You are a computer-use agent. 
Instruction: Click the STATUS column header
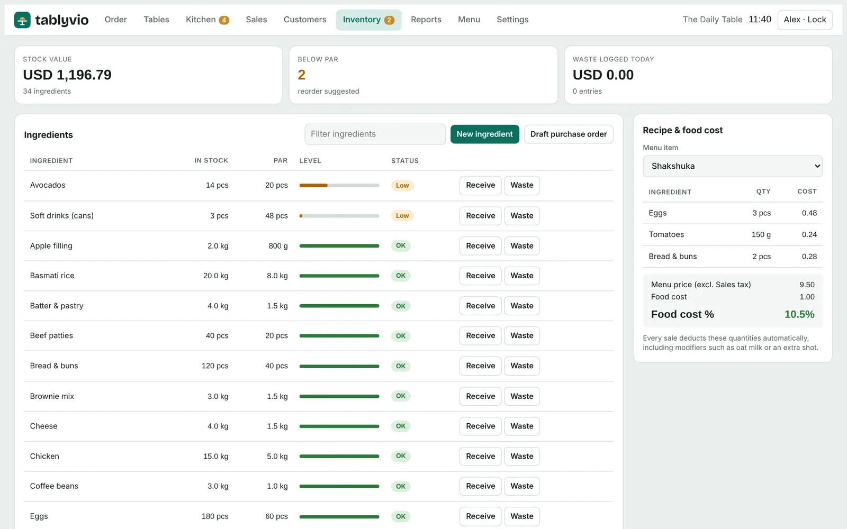pyautogui.click(x=405, y=161)
